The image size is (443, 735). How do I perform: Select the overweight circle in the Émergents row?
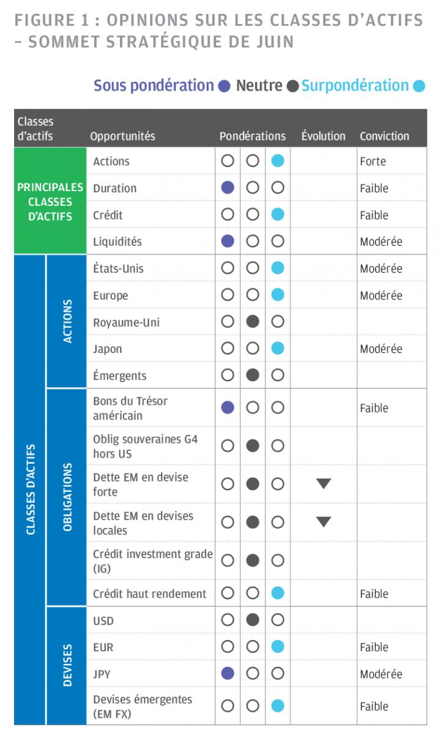(278, 375)
